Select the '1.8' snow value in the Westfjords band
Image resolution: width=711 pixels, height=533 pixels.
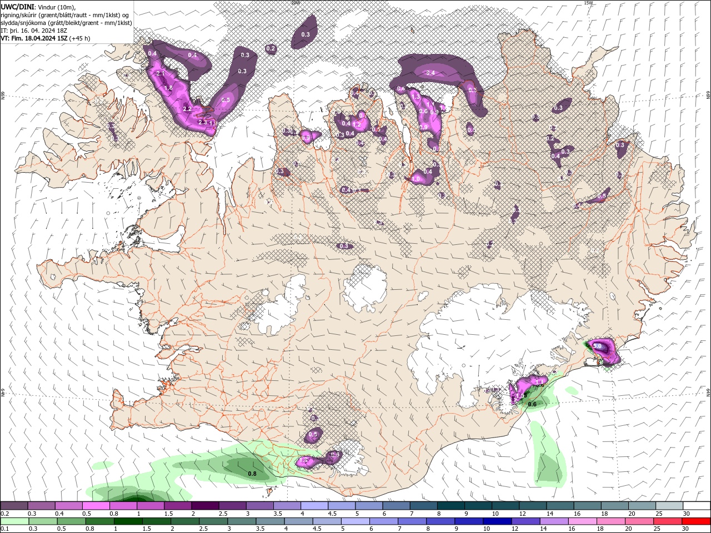tap(168, 88)
